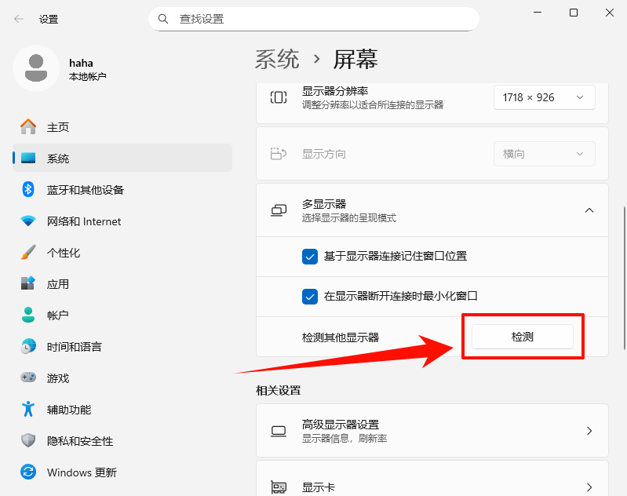The height and width of the screenshot is (496, 627).
Task: Click the haha user avatar
Action: click(x=36, y=68)
